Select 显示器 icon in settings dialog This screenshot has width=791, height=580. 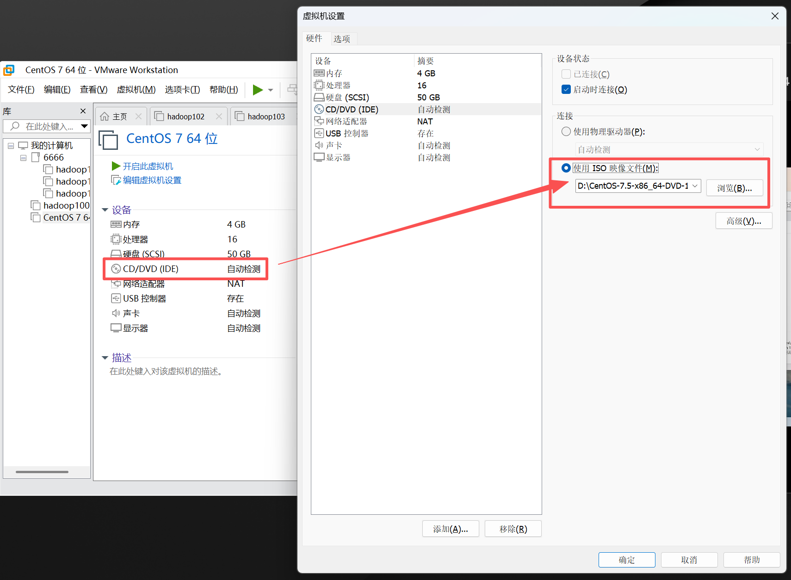[x=319, y=157]
